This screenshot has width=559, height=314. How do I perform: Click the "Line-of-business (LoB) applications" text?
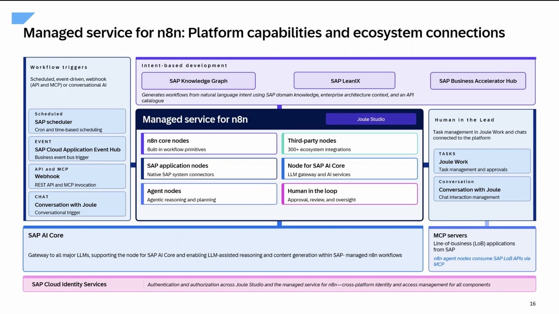tap(474, 246)
